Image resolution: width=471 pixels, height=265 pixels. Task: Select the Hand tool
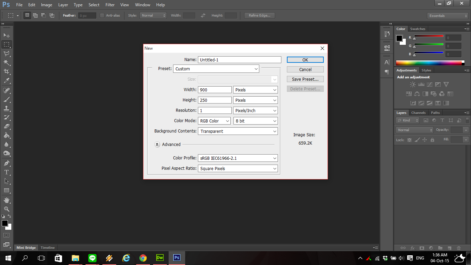[x=7, y=200]
